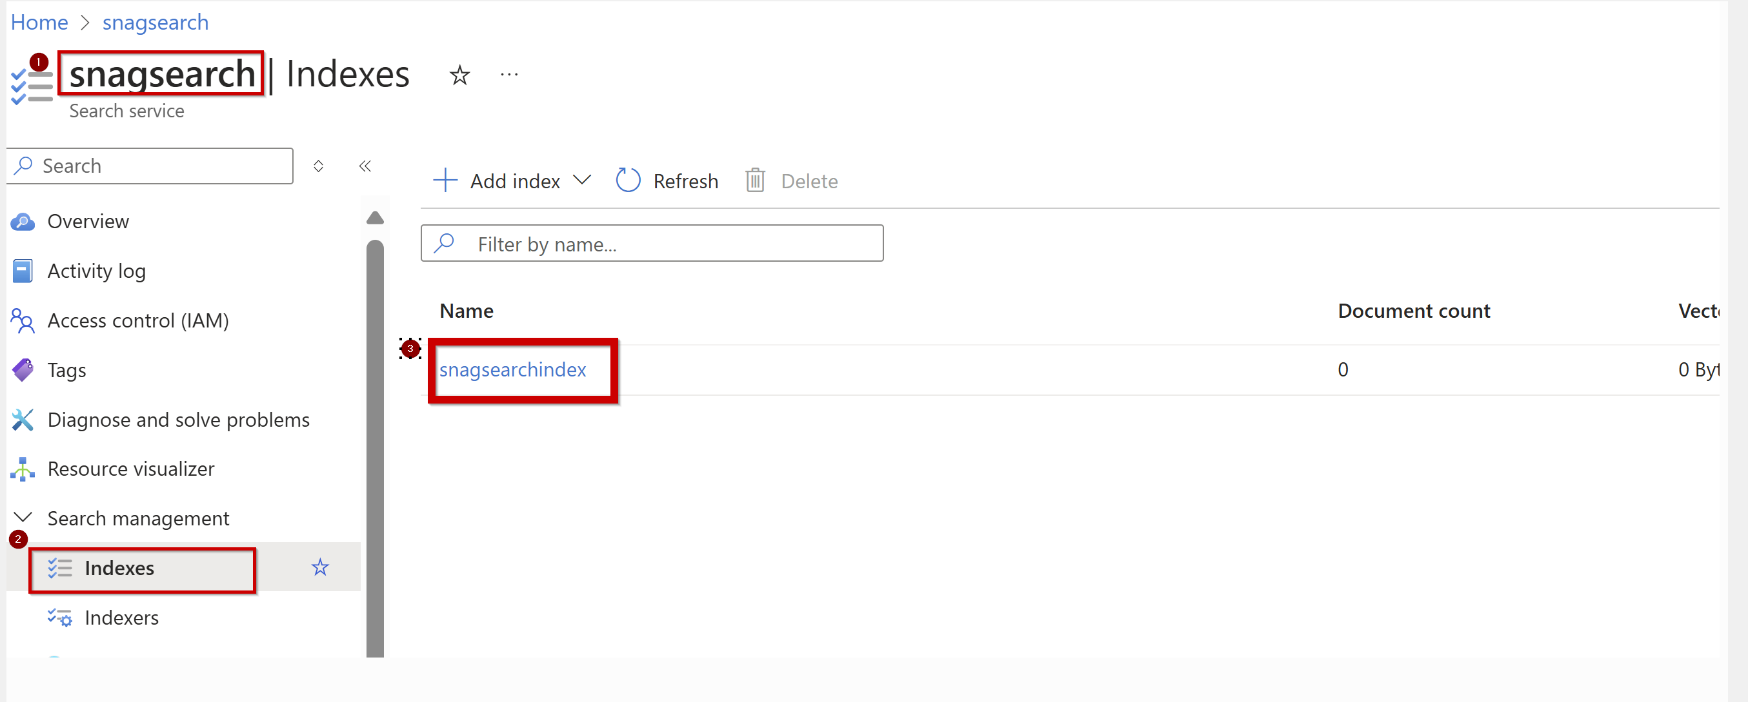Collapse the sidebar with double chevron
This screenshot has width=1748, height=702.
[365, 166]
